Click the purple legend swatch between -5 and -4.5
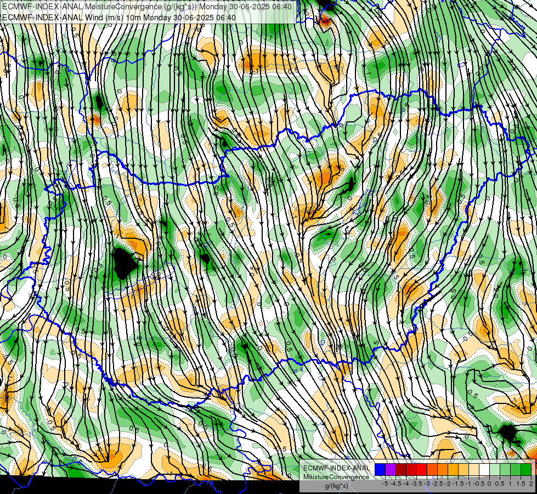537x494 pixels. [x=391, y=470]
